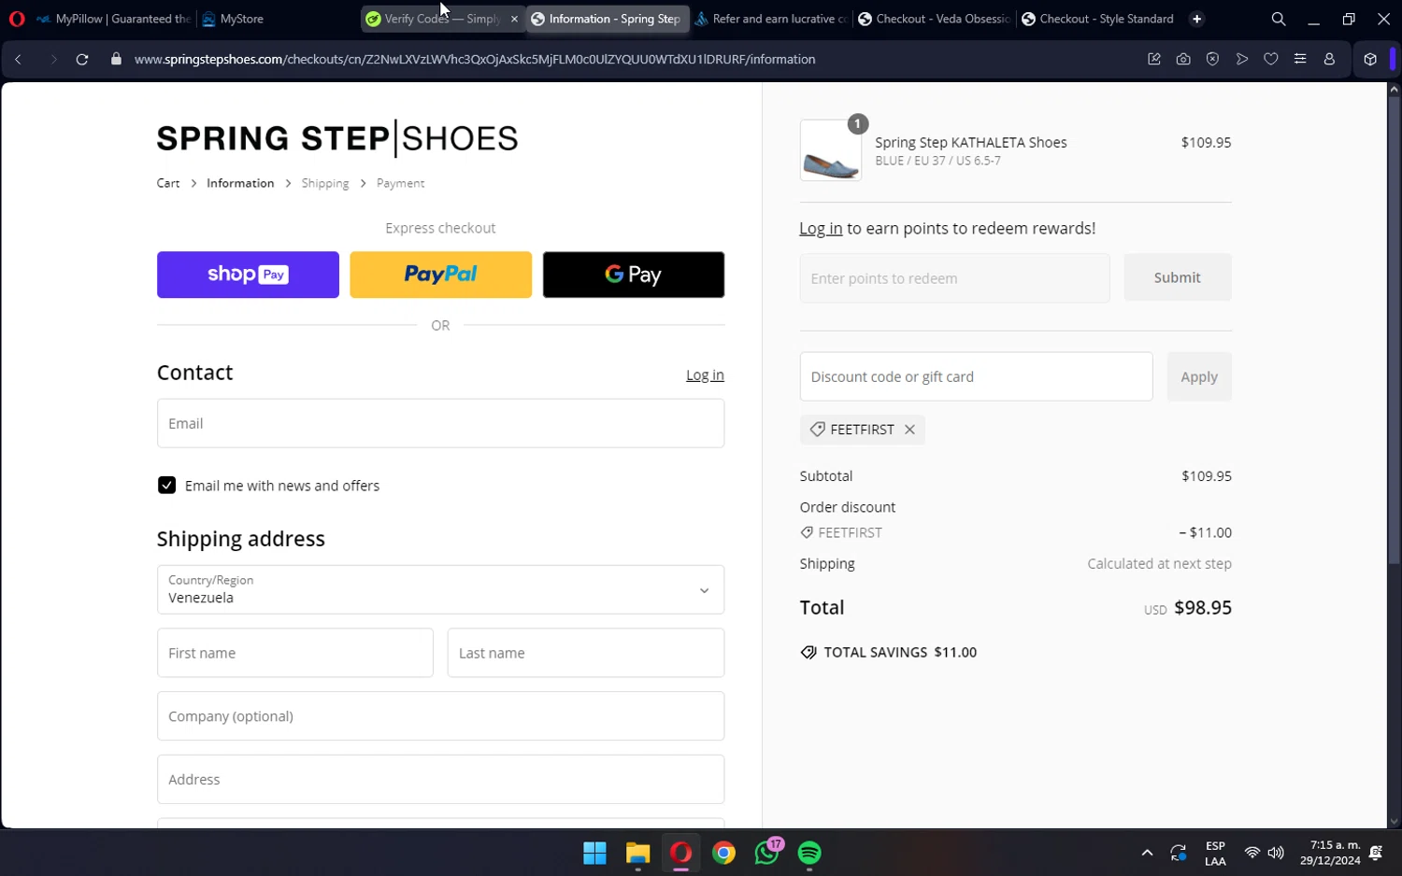Viewport: 1402px width, 876px height.
Task: Remove the FEETFIRST discount code tag
Action: [909, 430]
